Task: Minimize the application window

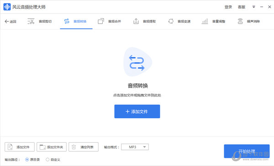Action: pos(262,7)
